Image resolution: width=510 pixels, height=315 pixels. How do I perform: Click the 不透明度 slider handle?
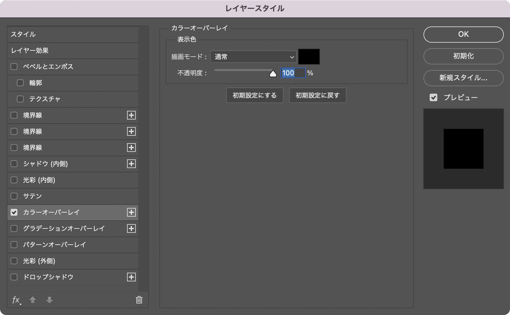pos(273,74)
